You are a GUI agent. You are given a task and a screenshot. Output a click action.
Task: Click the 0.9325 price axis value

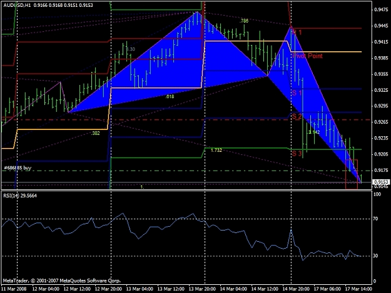381,90
